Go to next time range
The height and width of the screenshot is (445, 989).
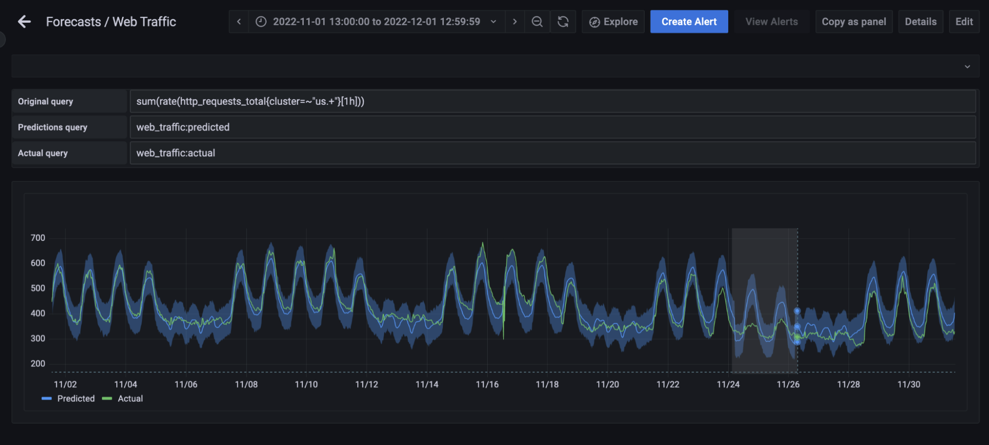pos(515,22)
